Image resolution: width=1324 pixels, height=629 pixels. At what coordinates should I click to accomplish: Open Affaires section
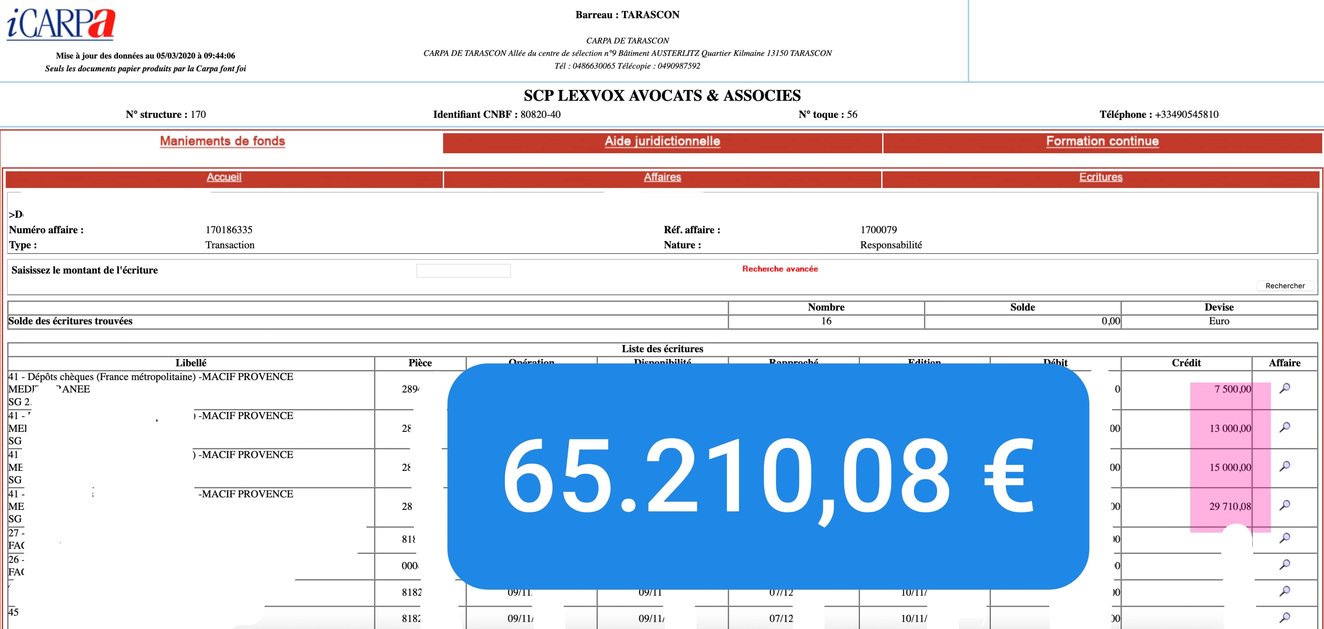[663, 177]
